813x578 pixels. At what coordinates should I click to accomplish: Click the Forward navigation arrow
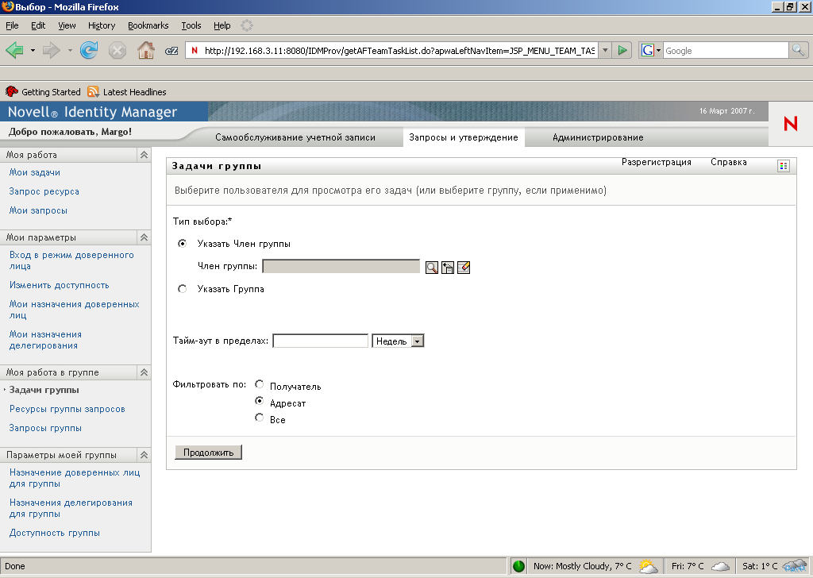51,50
